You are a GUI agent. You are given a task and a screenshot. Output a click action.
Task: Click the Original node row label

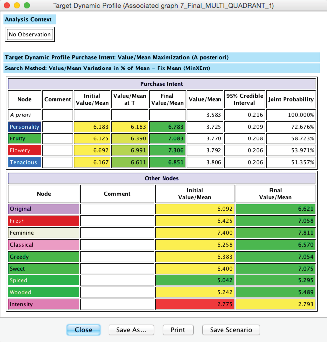(44, 209)
